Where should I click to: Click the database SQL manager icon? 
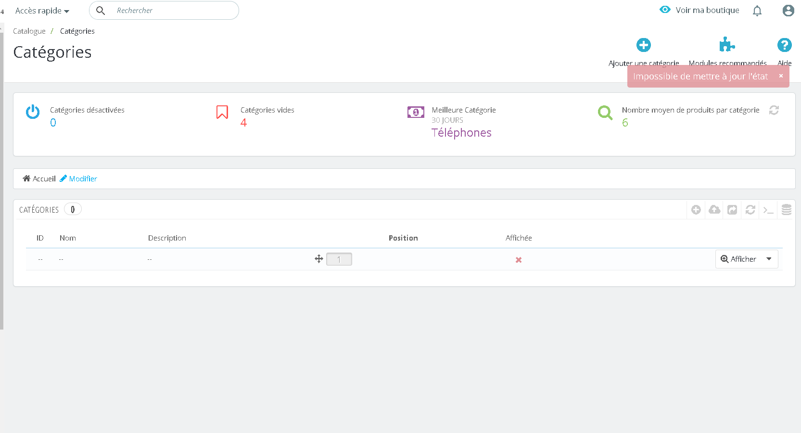787,210
